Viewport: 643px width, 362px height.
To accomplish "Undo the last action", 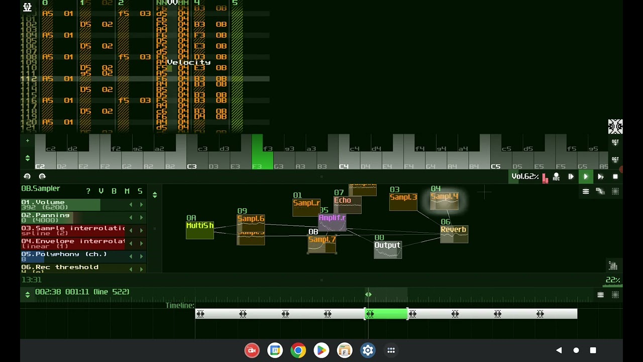I will [x=27, y=176].
